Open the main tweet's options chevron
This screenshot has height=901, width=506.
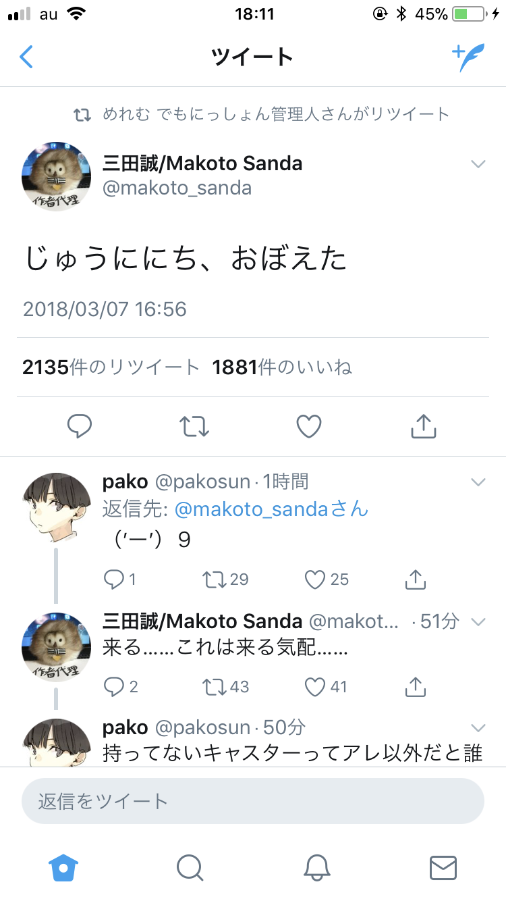click(478, 164)
